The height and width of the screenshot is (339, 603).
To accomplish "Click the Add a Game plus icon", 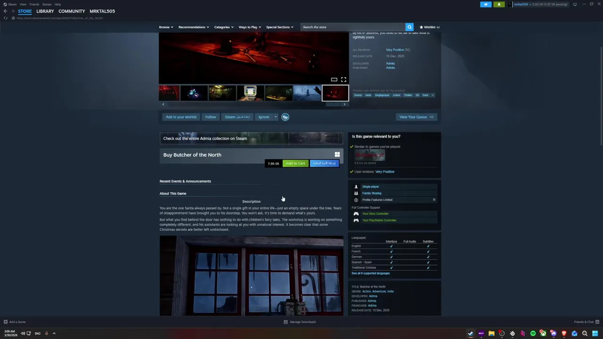I will pos(6,322).
